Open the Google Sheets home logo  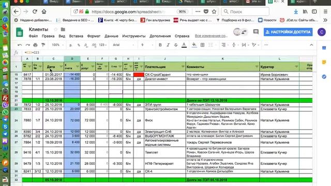coord(20,32)
